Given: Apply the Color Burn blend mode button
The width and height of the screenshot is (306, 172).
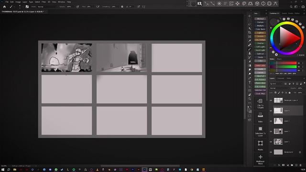Looking at the screenshot, I should click(x=260, y=29).
